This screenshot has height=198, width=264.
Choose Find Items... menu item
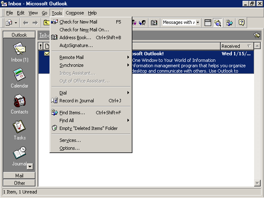(91, 113)
